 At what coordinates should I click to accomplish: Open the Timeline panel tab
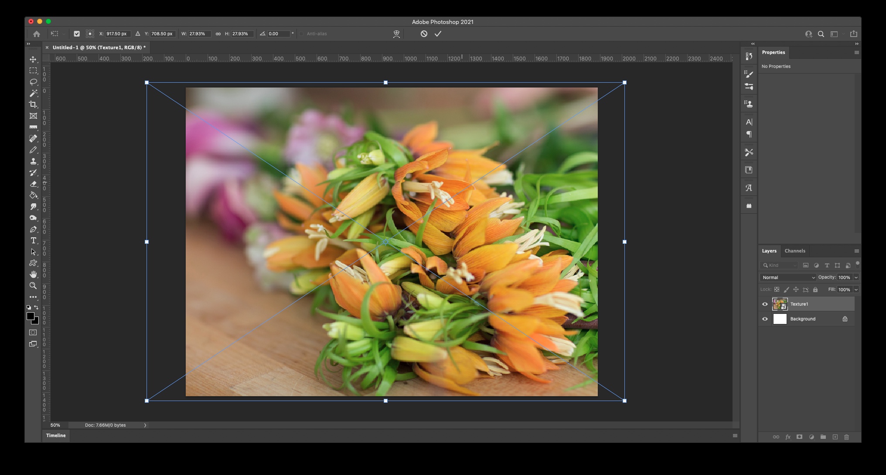point(56,435)
